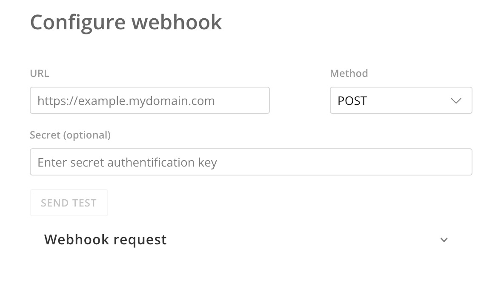Viewport: 498px width, 300px height.
Task: Place cursor in webhook URL box
Action: click(149, 100)
